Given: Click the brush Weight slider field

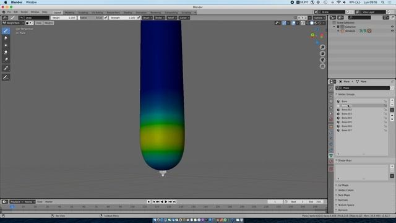Looking at the screenshot, I should coord(63,18).
